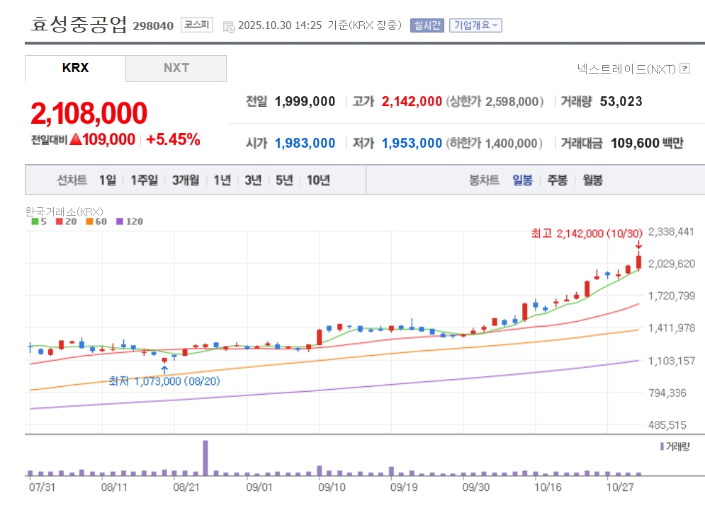Viewport: 705px width, 510px height.
Task: Click the red arrow marking 최고 2,142,000
Action: click(x=638, y=245)
